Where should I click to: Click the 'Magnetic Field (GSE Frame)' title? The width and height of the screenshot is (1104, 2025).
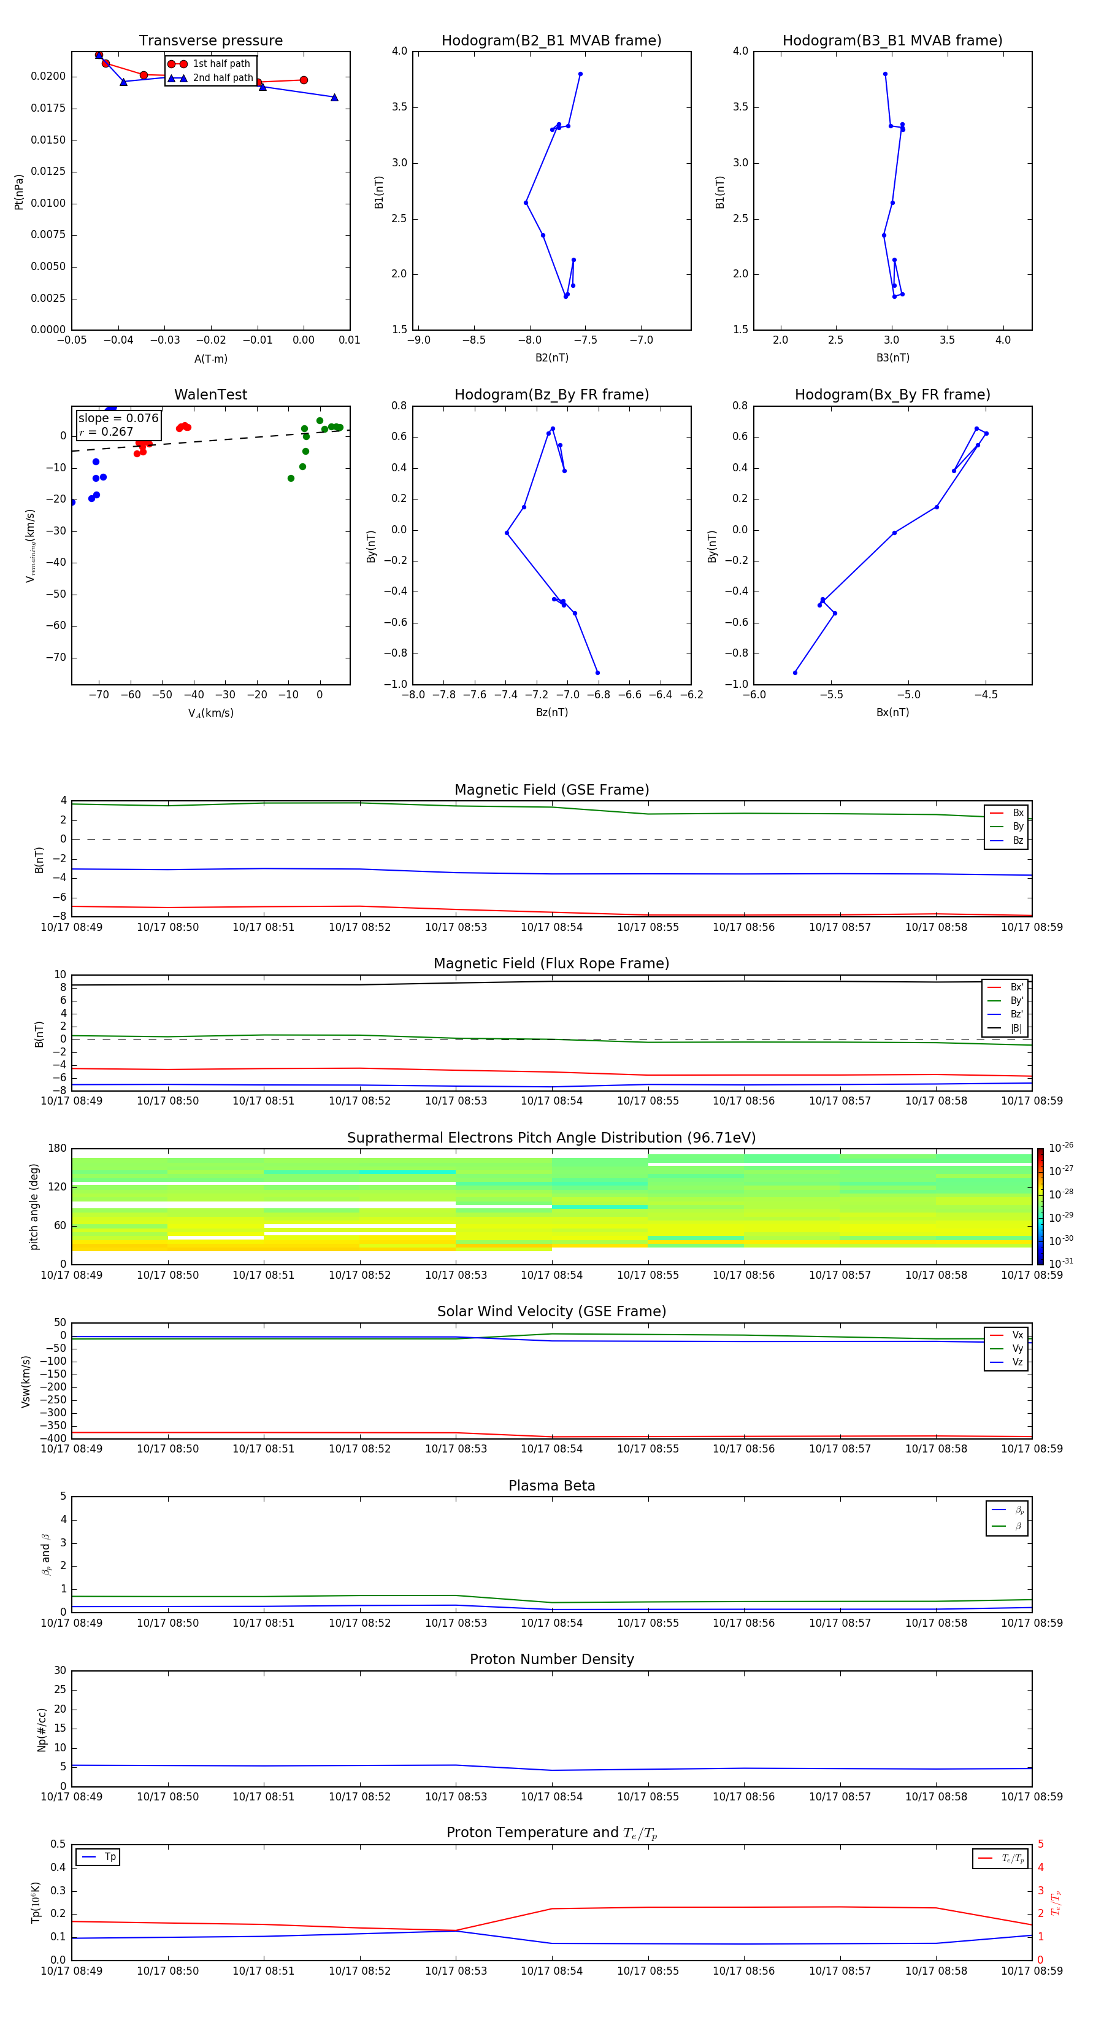(x=551, y=790)
